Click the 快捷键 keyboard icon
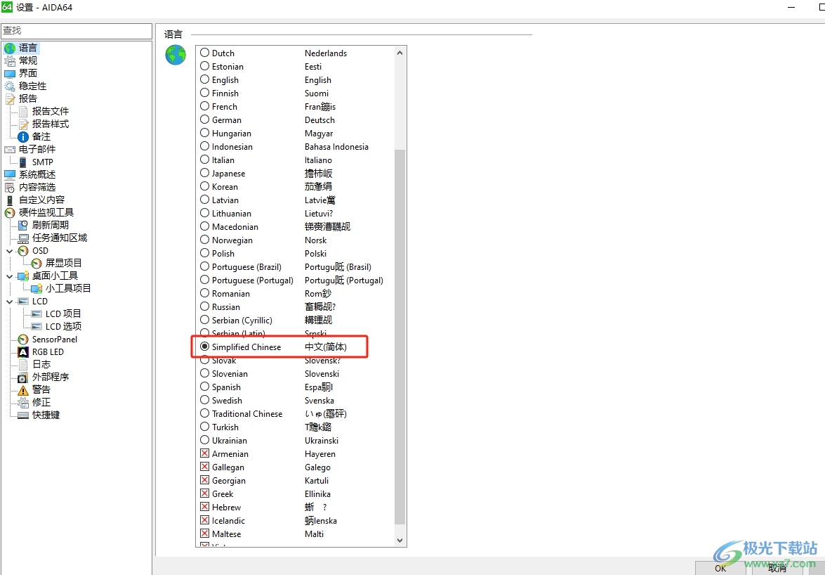 click(23, 415)
